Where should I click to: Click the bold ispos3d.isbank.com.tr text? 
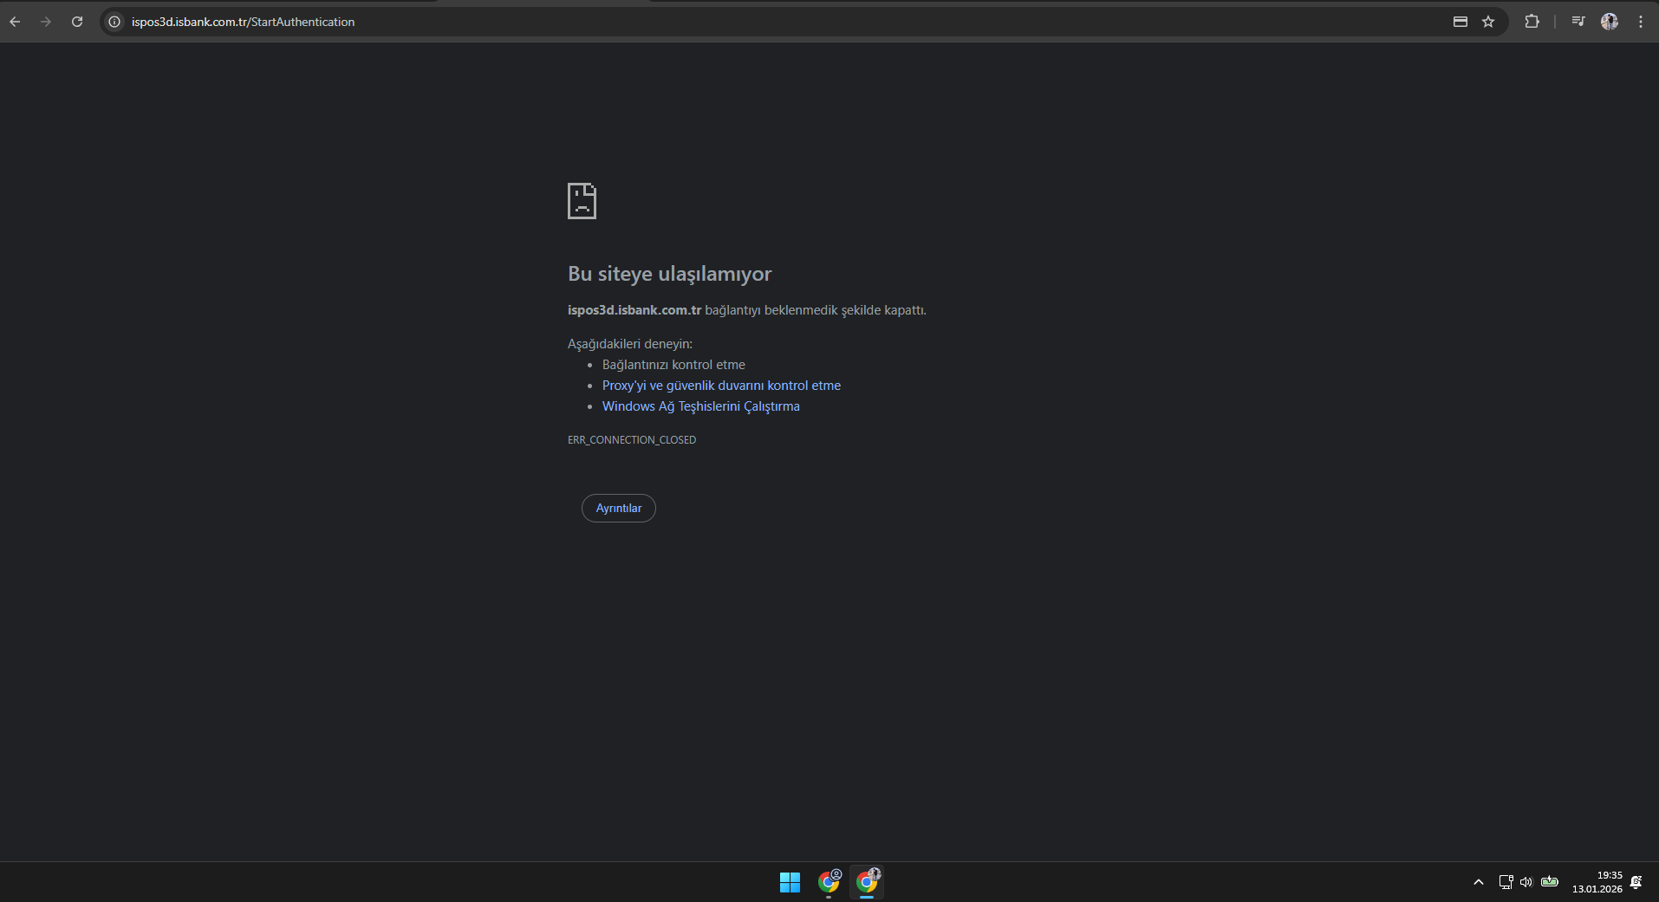point(634,310)
